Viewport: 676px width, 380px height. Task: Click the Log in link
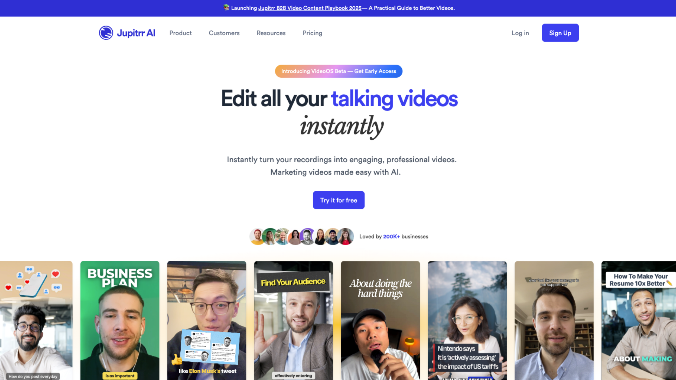(520, 33)
